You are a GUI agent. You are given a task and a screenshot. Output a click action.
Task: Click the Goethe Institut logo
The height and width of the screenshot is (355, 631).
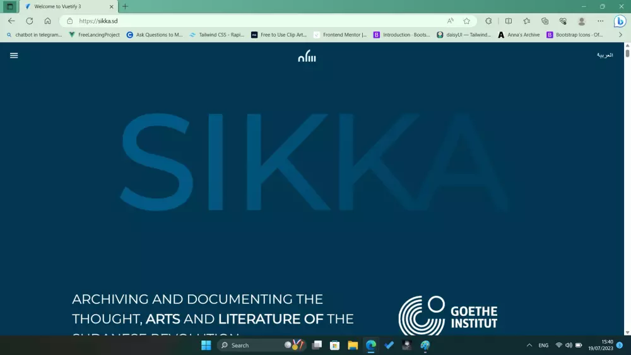447,316
